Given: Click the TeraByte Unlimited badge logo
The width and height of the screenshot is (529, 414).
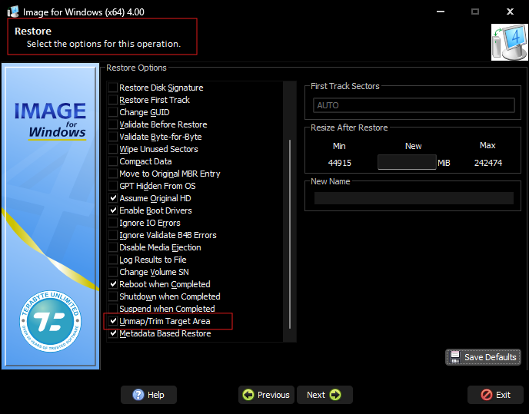Looking at the screenshot, I should (50, 321).
